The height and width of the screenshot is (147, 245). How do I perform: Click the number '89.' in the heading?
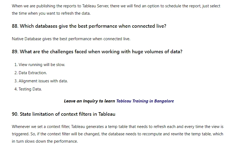15,52
